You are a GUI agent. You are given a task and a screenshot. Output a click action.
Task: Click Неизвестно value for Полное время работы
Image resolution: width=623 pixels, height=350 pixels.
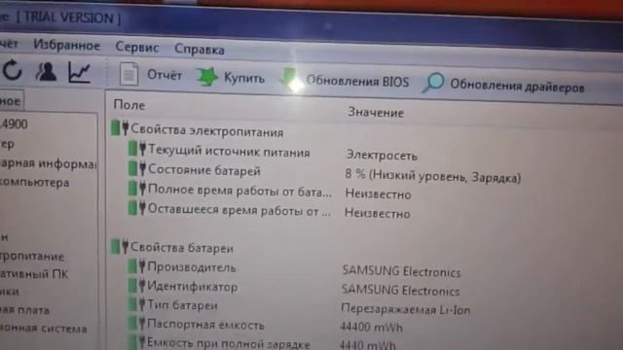point(378,194)
